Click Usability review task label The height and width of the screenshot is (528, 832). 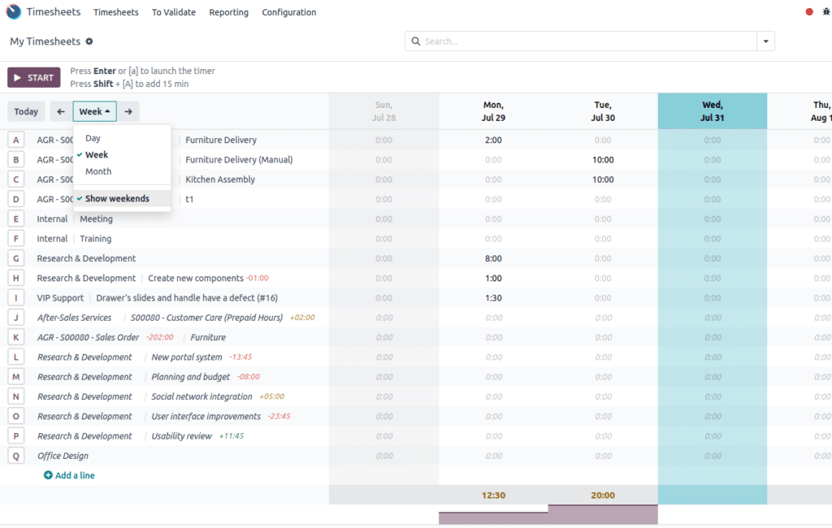tap(181, 436)
